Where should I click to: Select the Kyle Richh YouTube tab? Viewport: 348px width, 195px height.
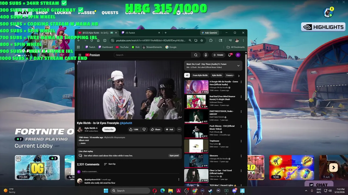point(97,33)
